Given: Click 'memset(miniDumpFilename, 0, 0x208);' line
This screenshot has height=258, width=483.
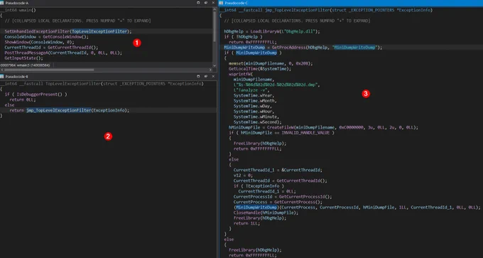Looking at the screenshot, I should point(271,63).
